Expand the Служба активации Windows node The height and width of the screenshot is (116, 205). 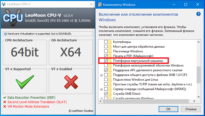click(101, 99)
